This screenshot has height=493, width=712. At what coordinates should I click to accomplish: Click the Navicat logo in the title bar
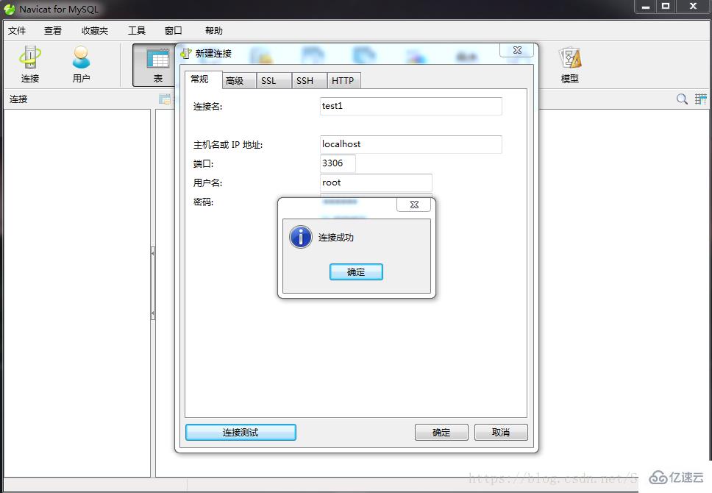(x=8, y=9)
